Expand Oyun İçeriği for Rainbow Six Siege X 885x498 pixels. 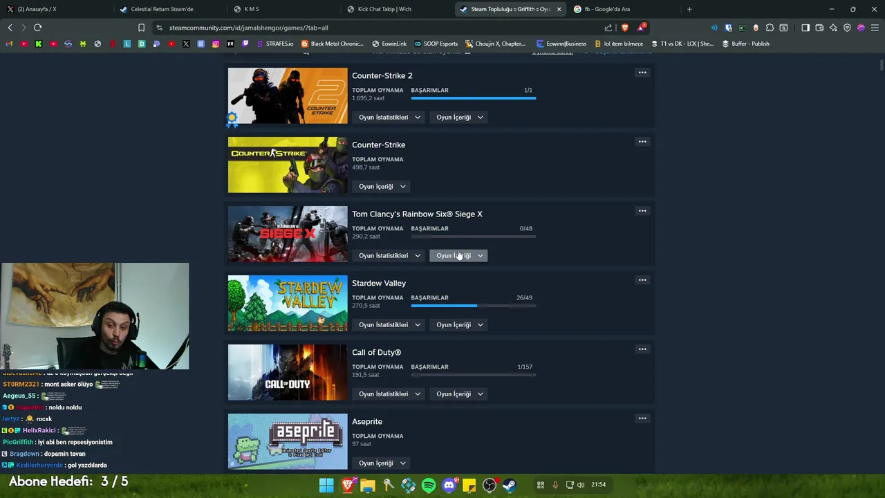[459, 256]
